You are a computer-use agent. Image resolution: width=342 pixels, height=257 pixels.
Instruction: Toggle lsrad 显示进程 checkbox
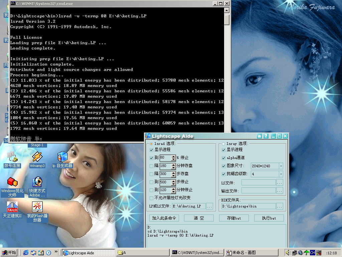pos(151,150)
